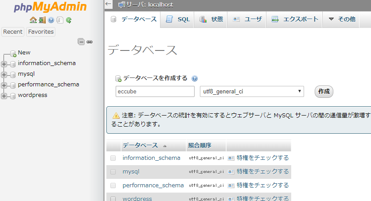371x201 pixels.
Task: Click the collapse-all minus icon in sidebar
Action: coord(81,42)
